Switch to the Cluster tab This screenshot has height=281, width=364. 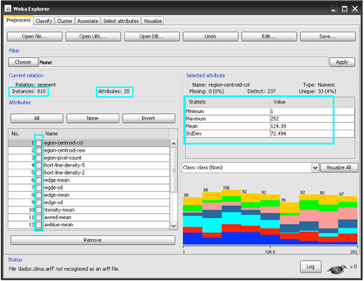point(64,21)
